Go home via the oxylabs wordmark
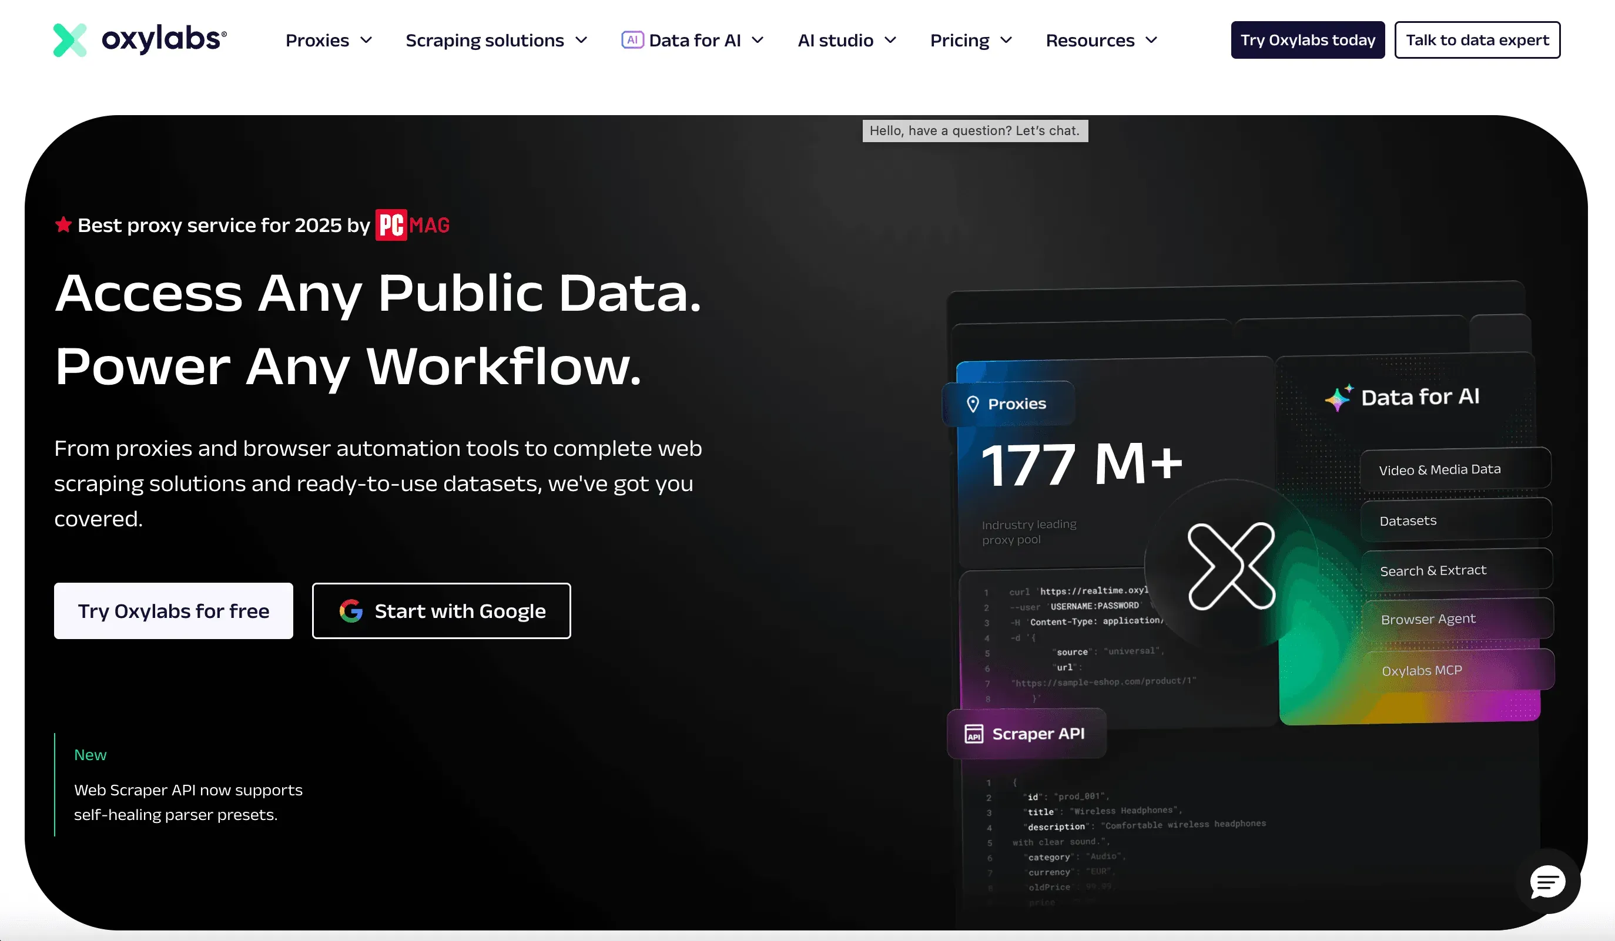Screen dimensions: 1615x941 164,39
